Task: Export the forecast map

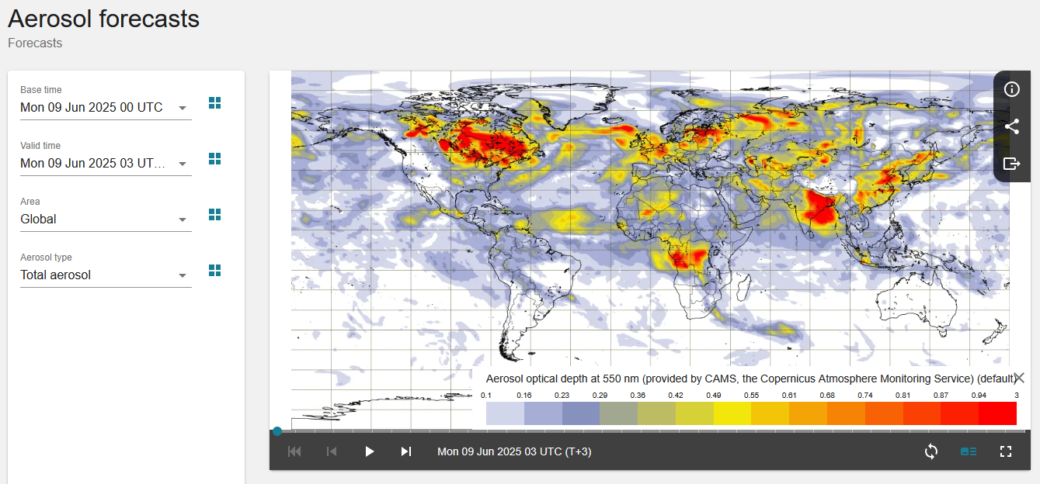Action: coord(1011,164)
